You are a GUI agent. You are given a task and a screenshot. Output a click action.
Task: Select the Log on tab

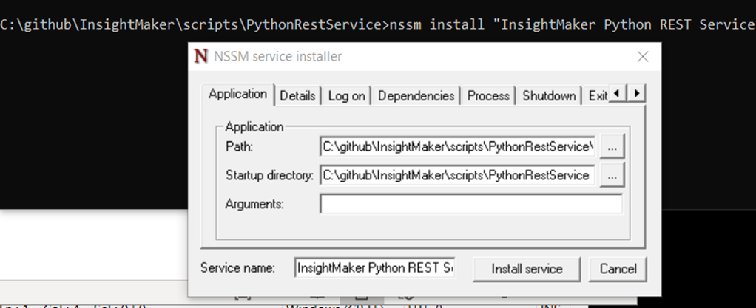tap(346, 95)
